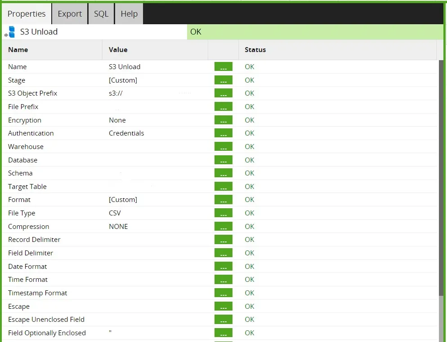This screenshot has height=342, width=447.
Task: Click the 'Timestamp Format' property name
Action: 38,293
